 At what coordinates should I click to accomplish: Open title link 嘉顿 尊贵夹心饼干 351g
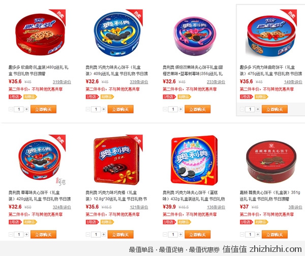[270, 196]
